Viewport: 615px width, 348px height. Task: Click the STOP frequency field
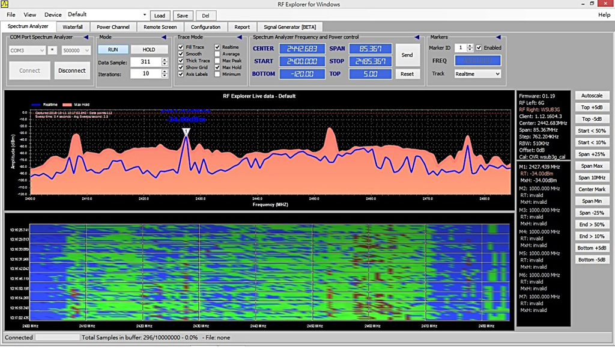370,61
